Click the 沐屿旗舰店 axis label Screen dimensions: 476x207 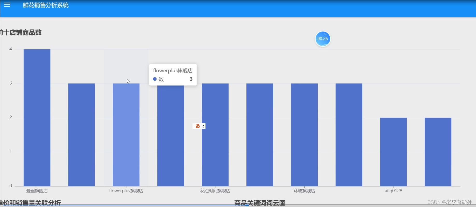click(304, 191)
